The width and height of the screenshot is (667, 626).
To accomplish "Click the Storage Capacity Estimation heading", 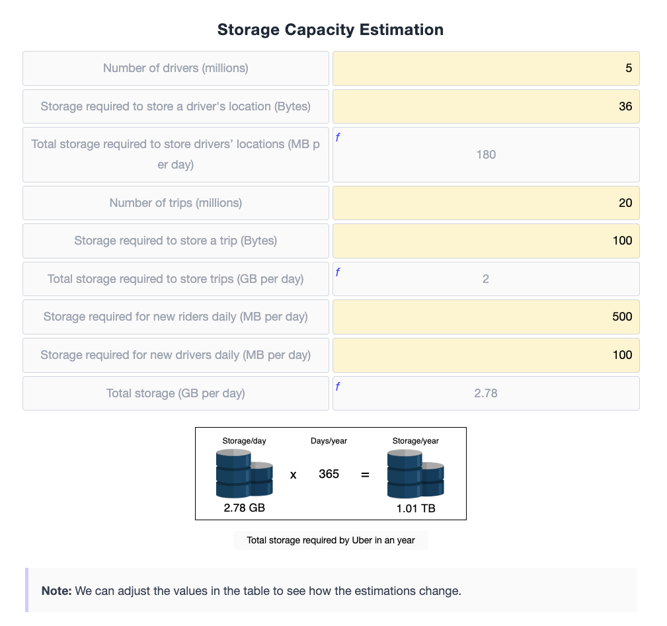I will (331, 29).
